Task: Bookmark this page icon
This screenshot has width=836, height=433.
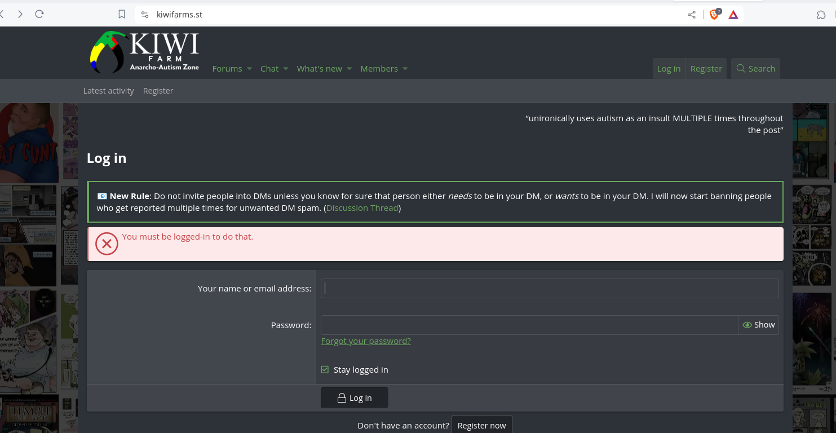Action: coord(122,14)
